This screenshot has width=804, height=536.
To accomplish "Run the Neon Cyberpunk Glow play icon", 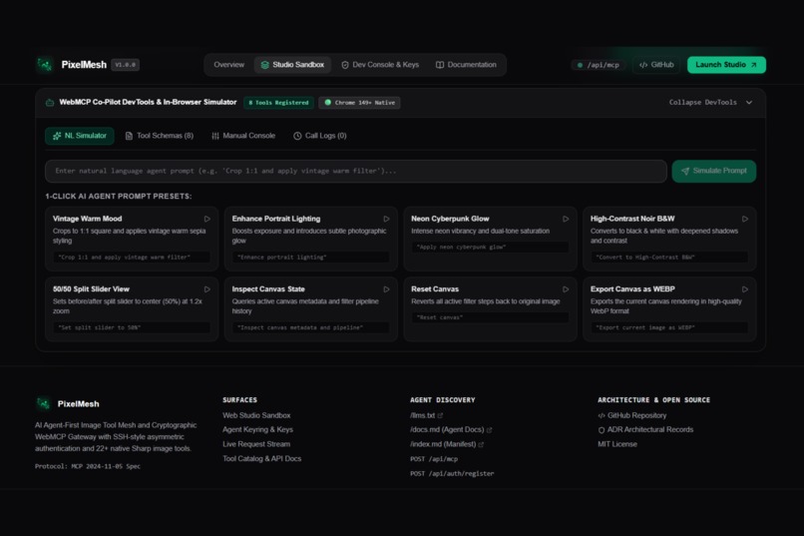I will click(x=566, y=219).
